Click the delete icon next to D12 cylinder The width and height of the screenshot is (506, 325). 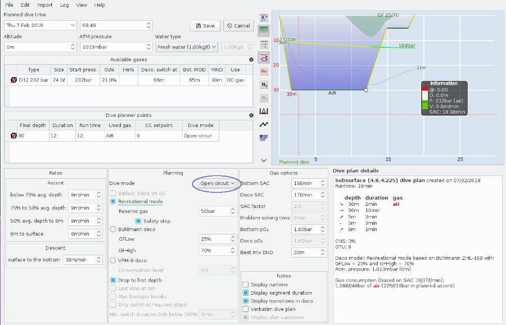(x=13, y=79)
